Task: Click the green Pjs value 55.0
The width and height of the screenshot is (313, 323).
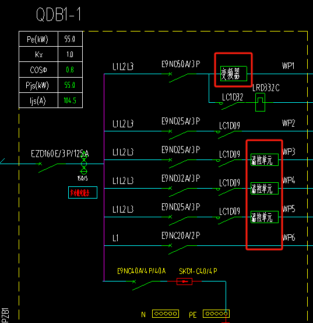Action: (x=70, y=85)
